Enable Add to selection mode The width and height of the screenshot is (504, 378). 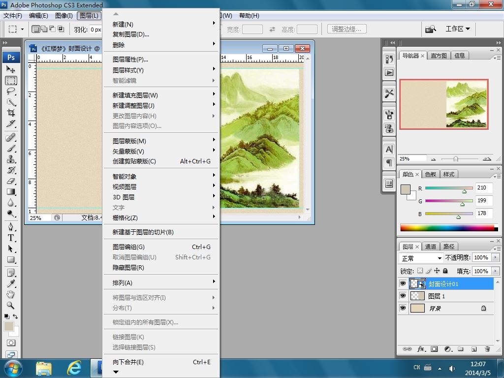pyautogui.click(x=44, y=29)
